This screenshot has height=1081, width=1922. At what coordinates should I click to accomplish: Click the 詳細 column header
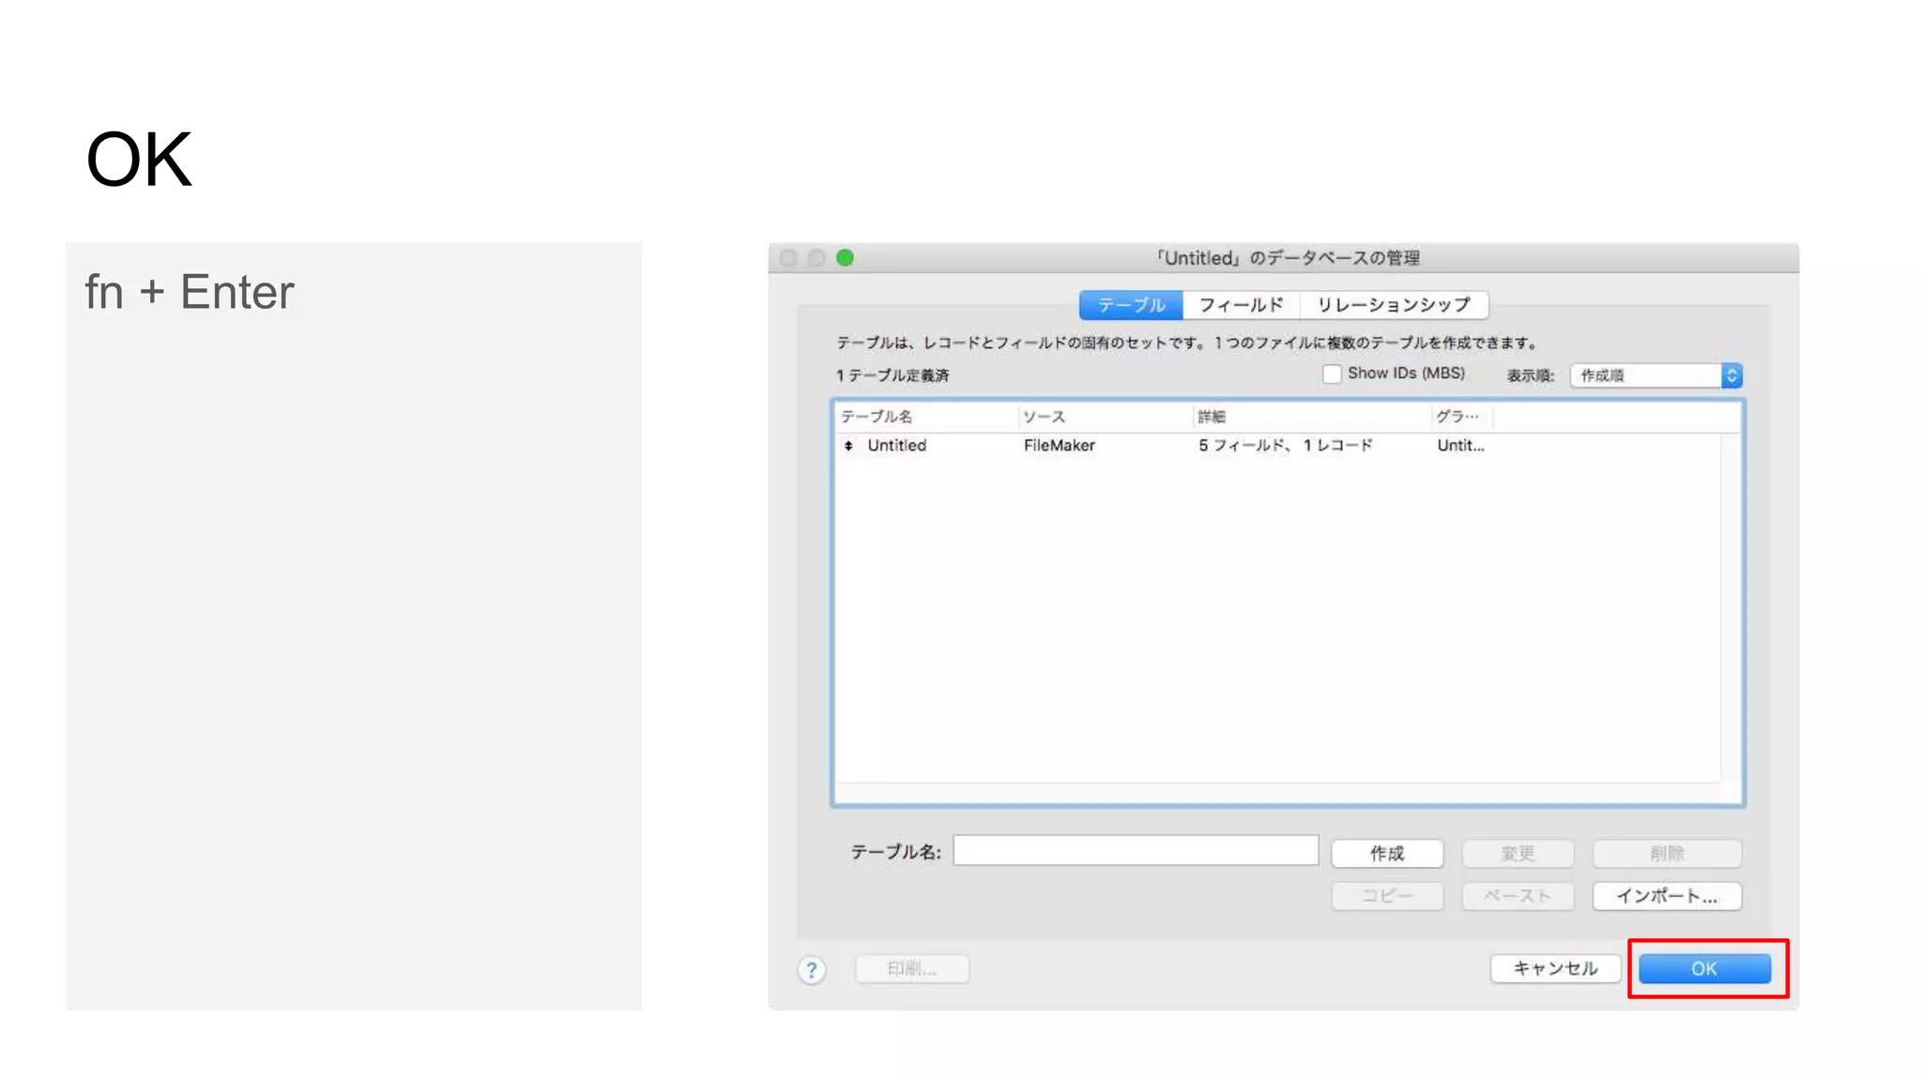point(1311,417)
